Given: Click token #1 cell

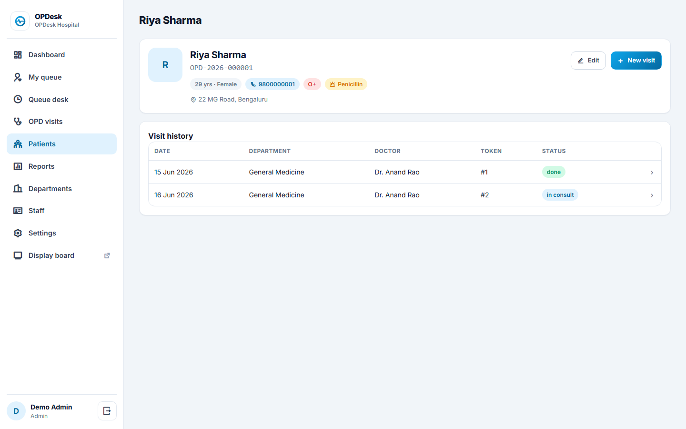Looking at the screenshot, I should tap(484, 172).
